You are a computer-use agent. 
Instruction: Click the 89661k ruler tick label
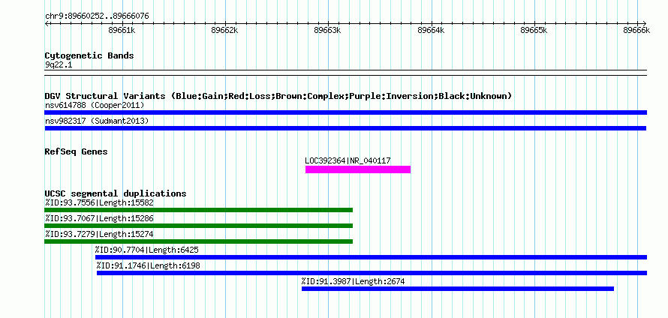pyautogui.click(x=122, y=30)
